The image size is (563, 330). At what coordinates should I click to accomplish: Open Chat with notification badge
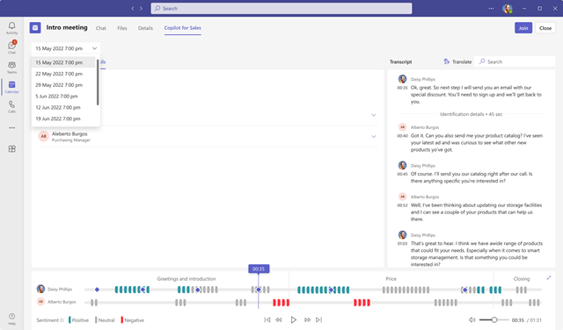pos(11,47)
